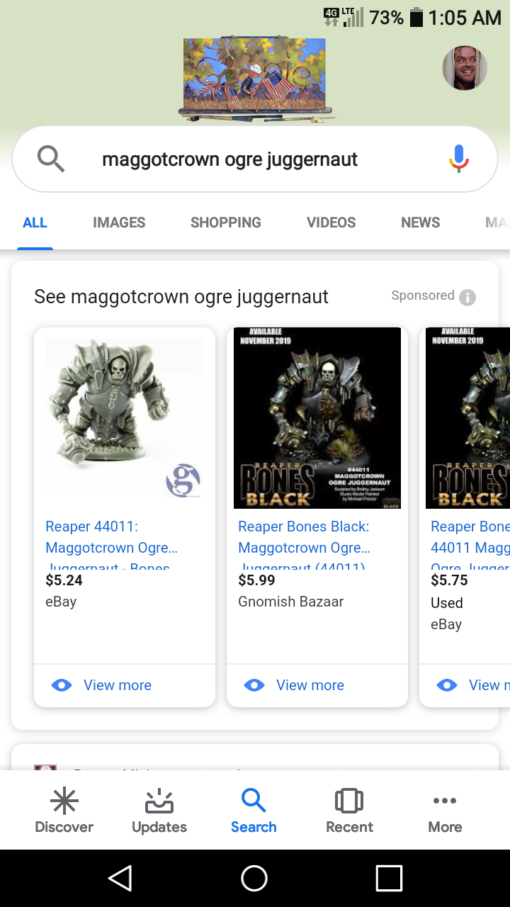Viewport: 510px width, 907px height.
Task: Open Reaper Bones Black Gnomish Bazaar listing
Action: click(305, 546)
